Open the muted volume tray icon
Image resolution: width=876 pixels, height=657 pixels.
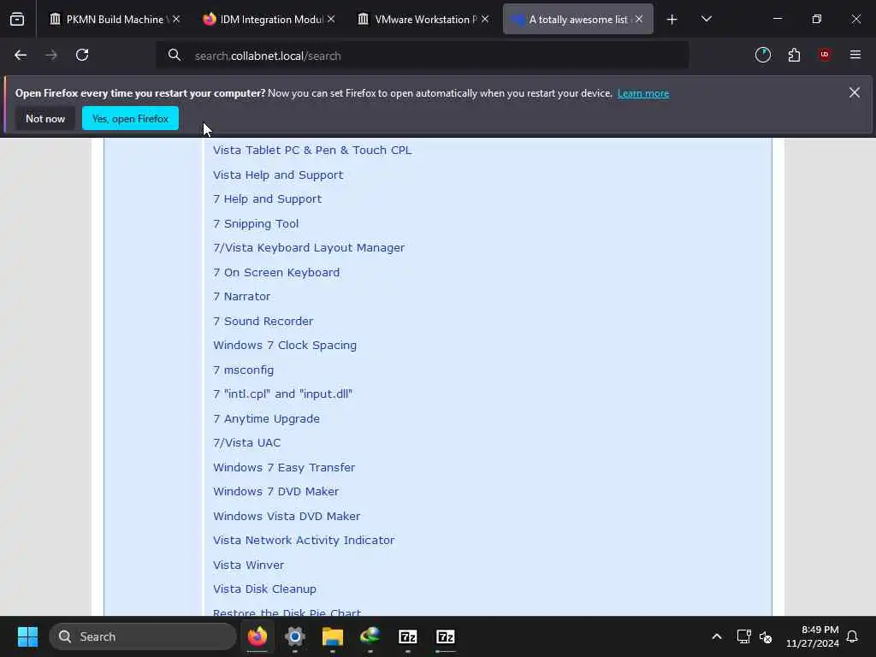(766, 636)
